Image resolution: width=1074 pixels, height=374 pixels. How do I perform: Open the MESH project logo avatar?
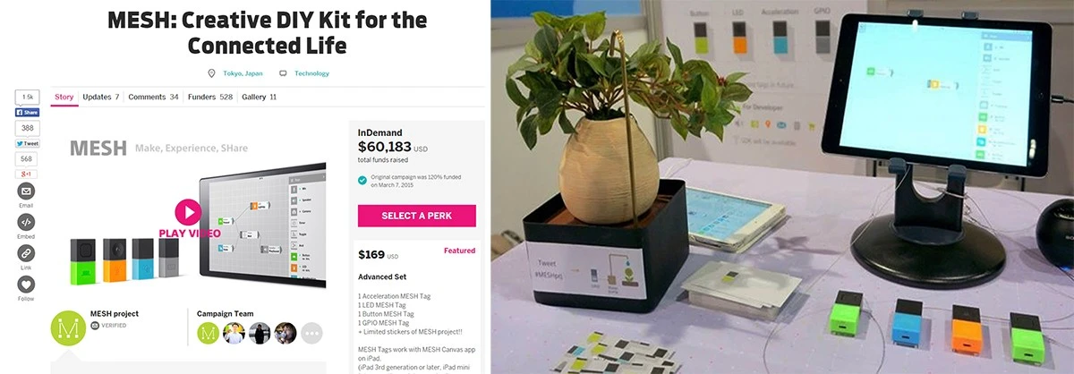(x=68, y=327)
